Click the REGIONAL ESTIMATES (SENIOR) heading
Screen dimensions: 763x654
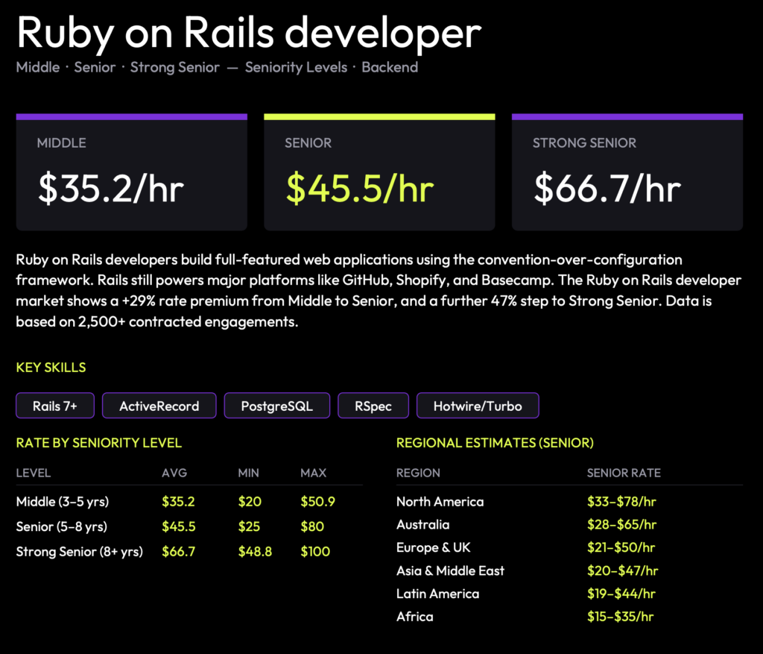(x=495, y=443)
